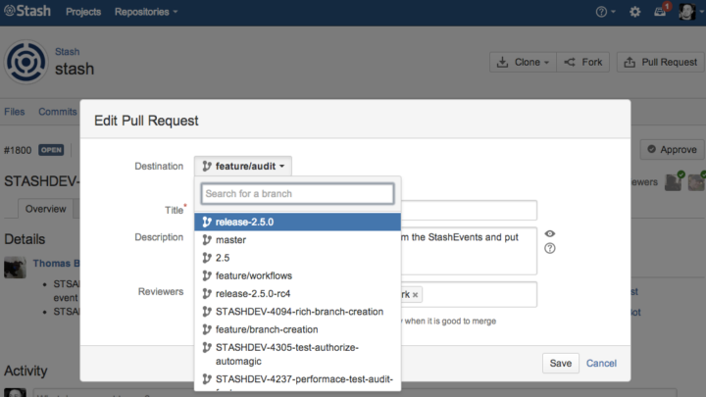Image resolution: width=706 pixels, height=397 pixels.
Task: Select branch feature/branch-creation
Action: (298, 330)
